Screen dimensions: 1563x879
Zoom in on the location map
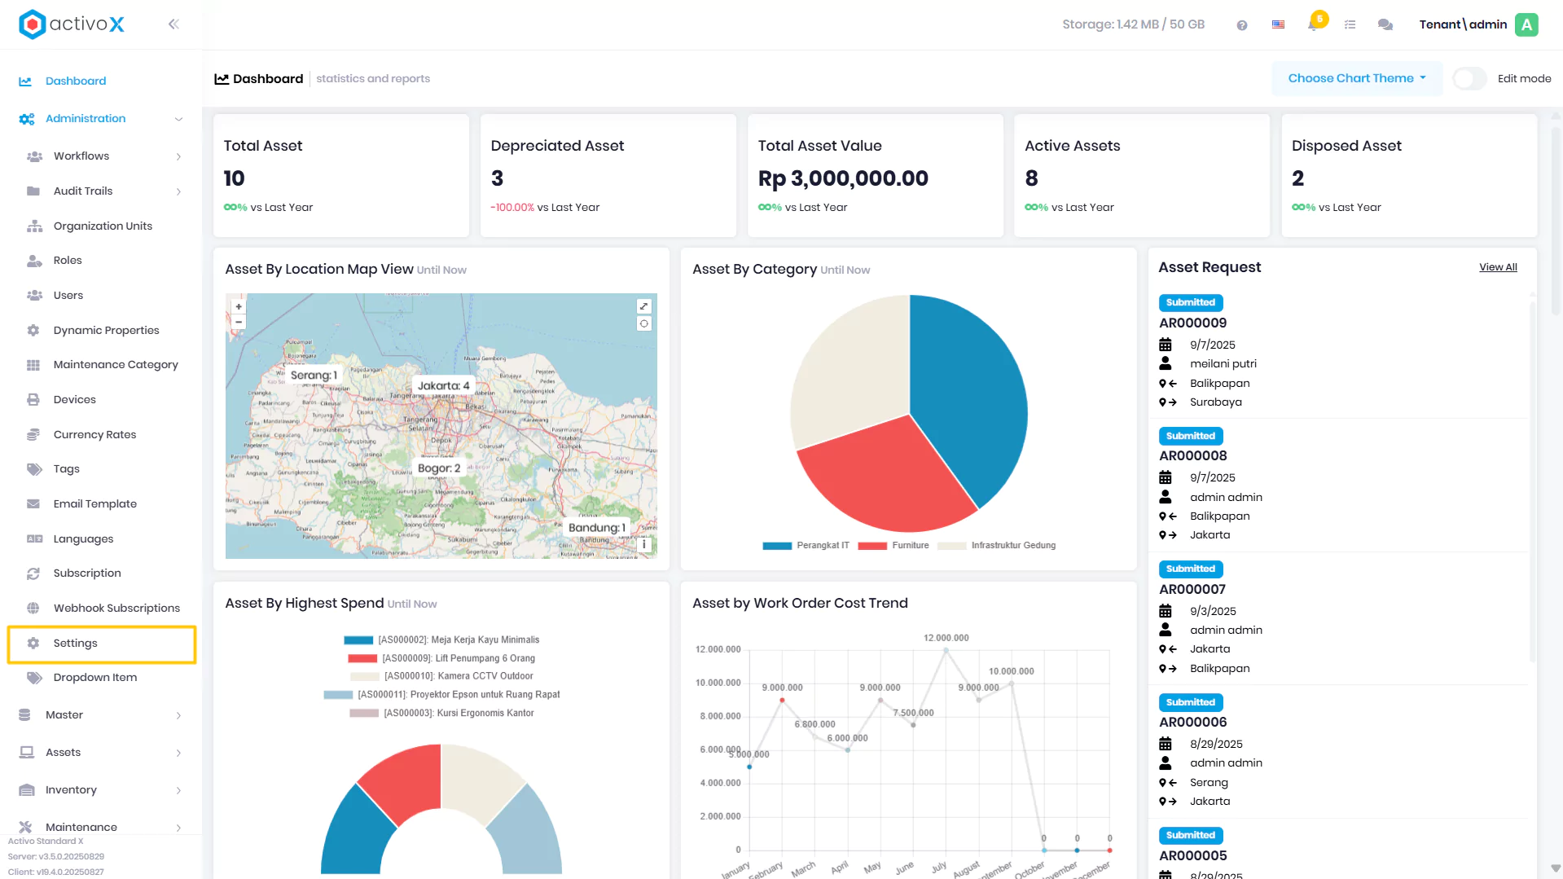pos(239,307)
